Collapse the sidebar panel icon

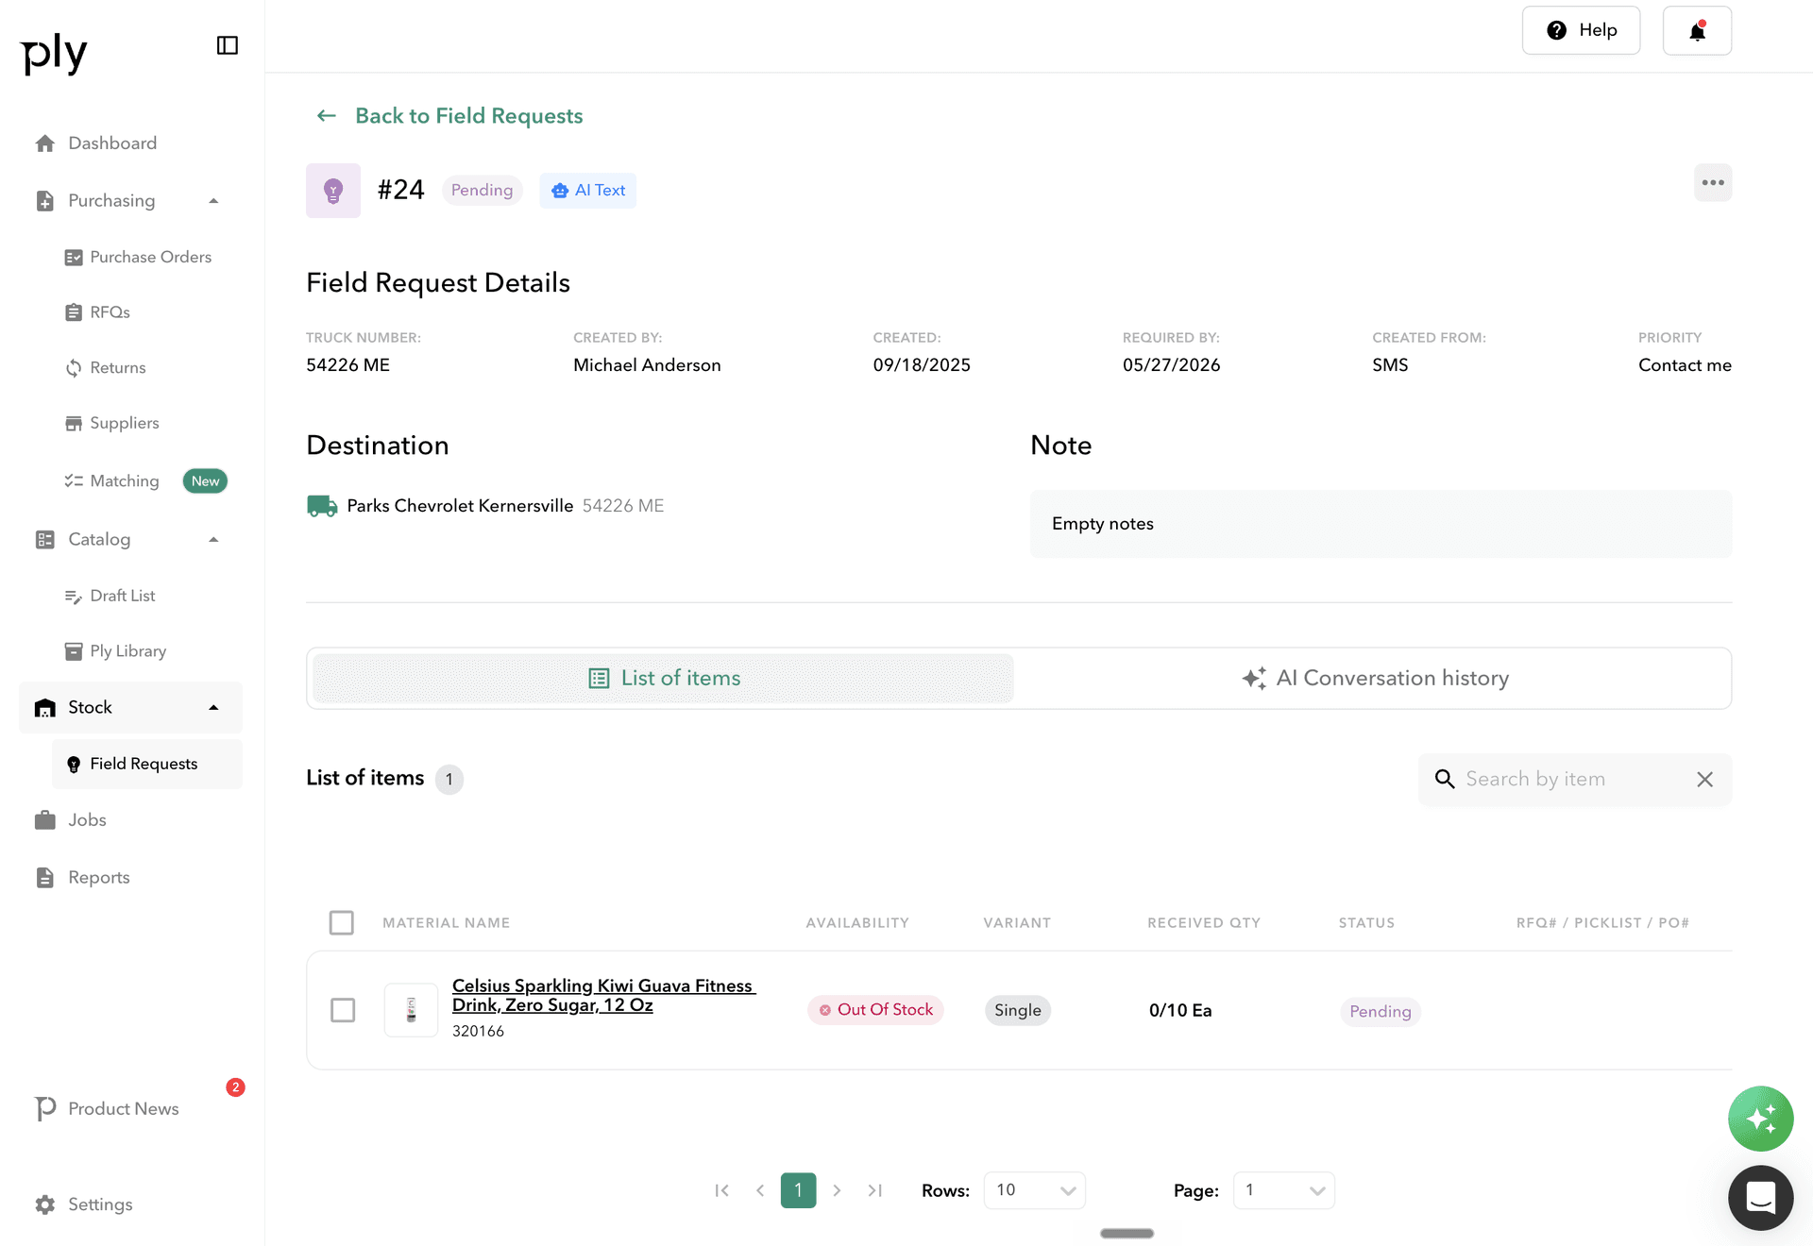pos(227,45)
